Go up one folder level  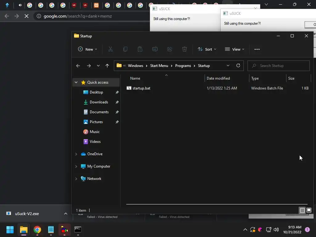tap(107, 66)
